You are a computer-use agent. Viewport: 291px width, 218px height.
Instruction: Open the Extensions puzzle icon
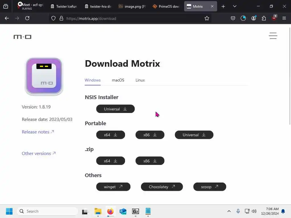[x=264, y=18]
